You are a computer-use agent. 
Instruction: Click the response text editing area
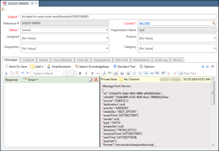51,114
